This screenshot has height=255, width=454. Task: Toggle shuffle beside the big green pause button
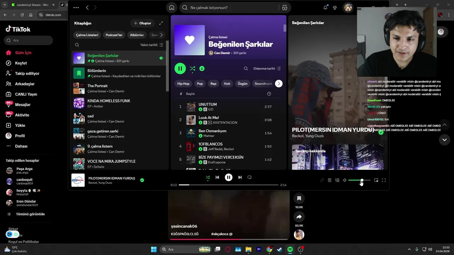pos(192,68)
